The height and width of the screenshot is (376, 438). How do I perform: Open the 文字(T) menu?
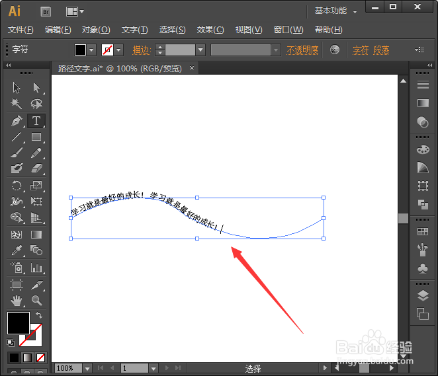click(134, 30)
